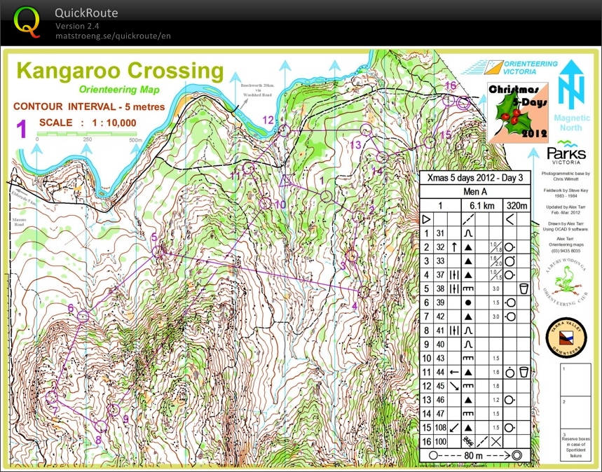
Task: Select control circle 10 on the course
Action: [x=265, y=203]
